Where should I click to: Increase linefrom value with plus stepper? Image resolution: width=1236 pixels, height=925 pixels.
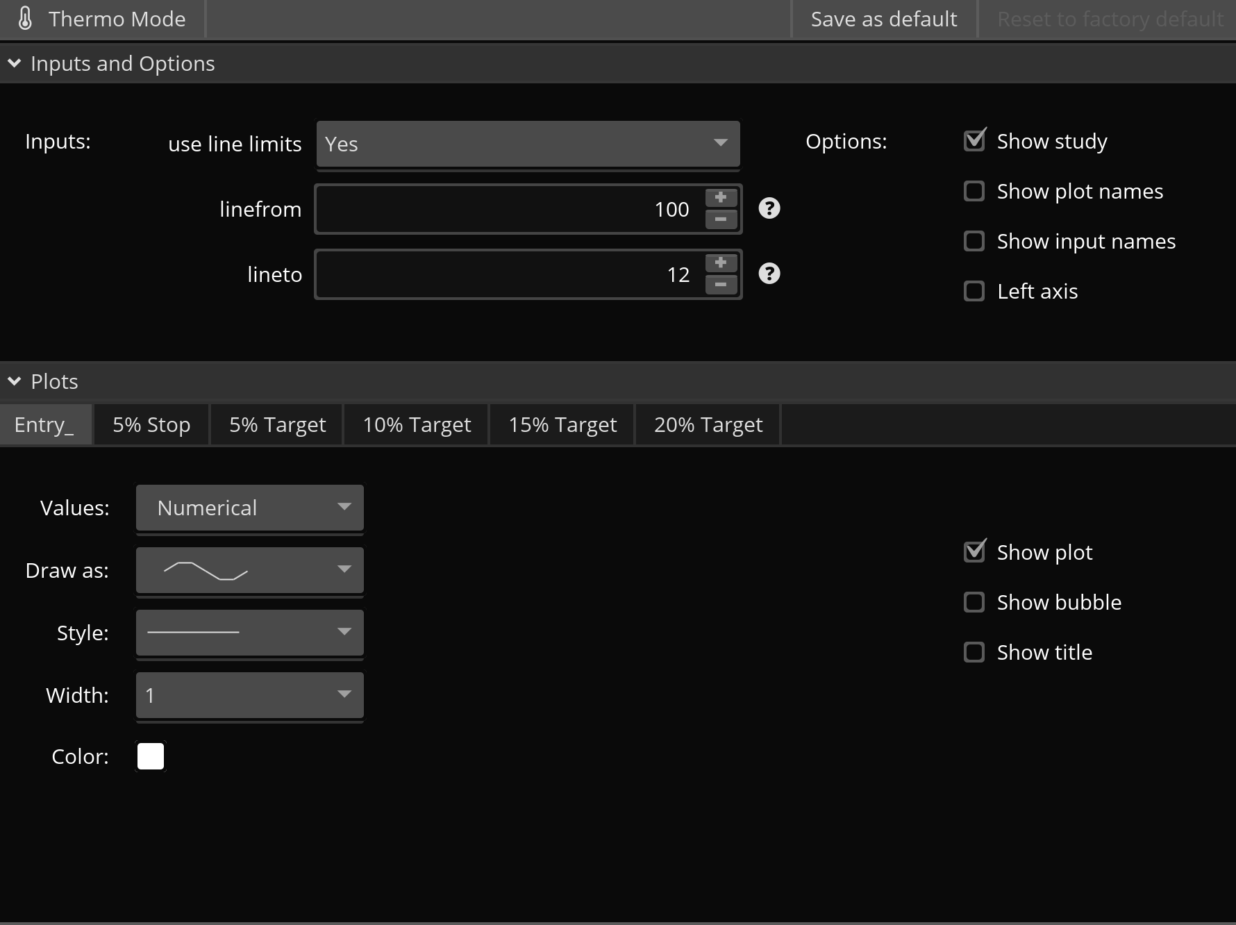click(721, 198)
